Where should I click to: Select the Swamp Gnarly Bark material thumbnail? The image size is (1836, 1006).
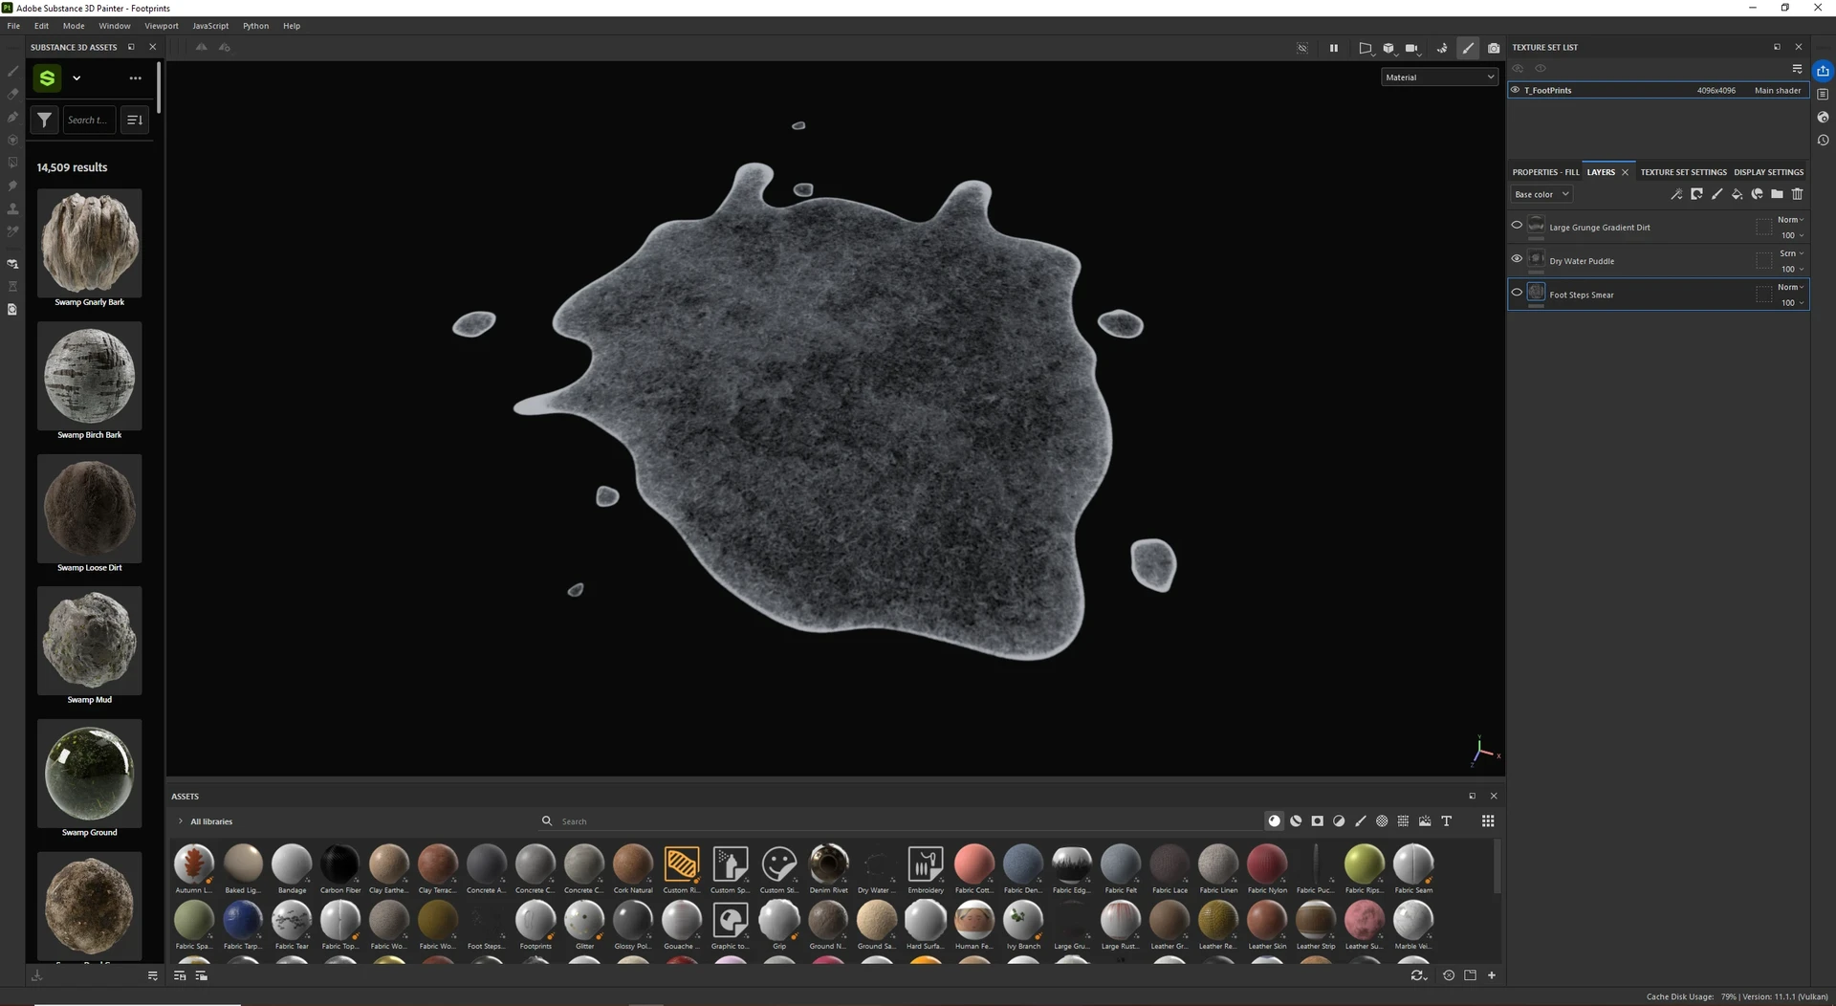[90, 243]
